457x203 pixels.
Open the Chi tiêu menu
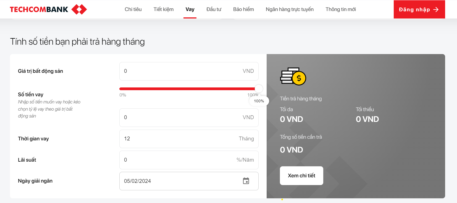tap(133, 9)
